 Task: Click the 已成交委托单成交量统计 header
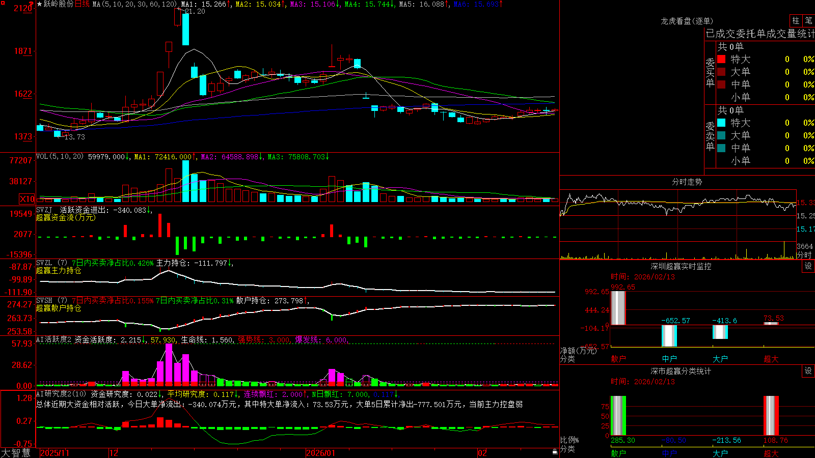760,34
